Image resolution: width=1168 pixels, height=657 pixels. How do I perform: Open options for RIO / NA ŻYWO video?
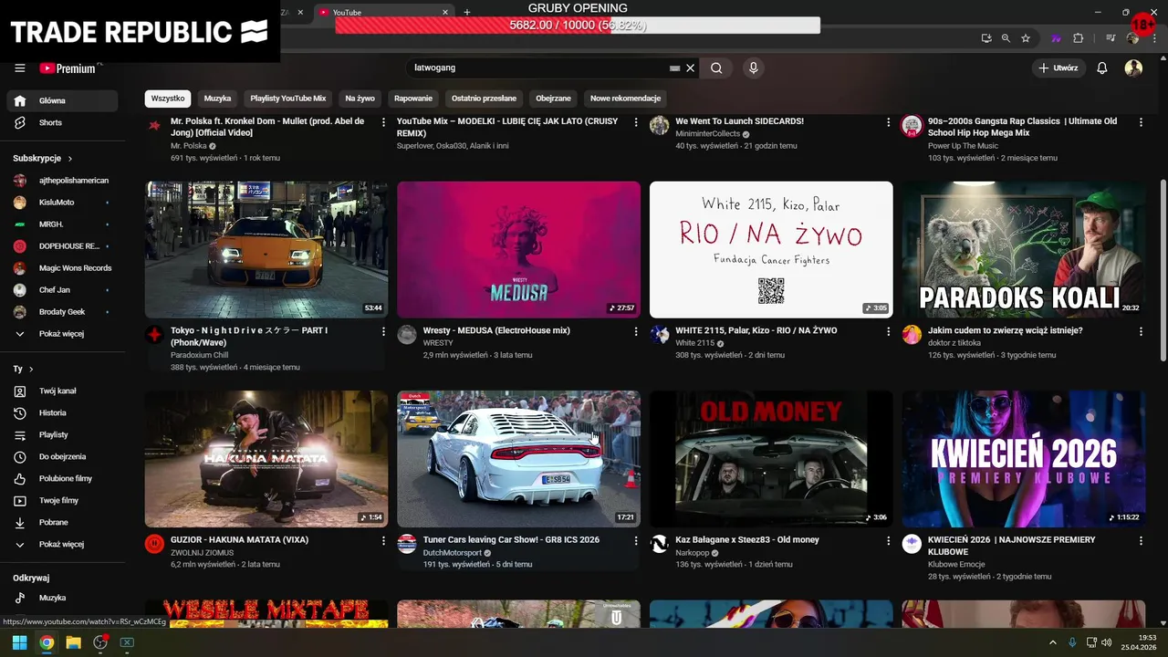tap(888, 331)
